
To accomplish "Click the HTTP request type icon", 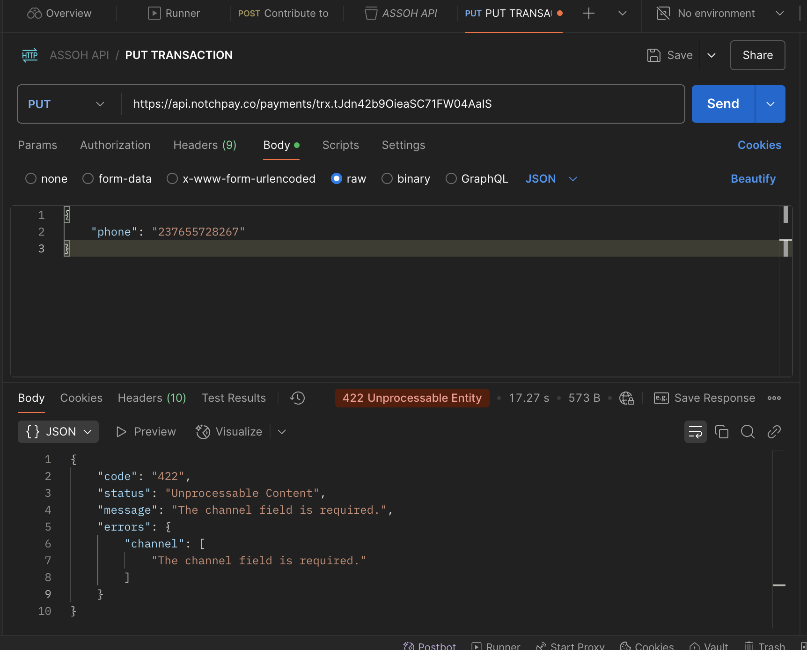I will tap(30, 55).
